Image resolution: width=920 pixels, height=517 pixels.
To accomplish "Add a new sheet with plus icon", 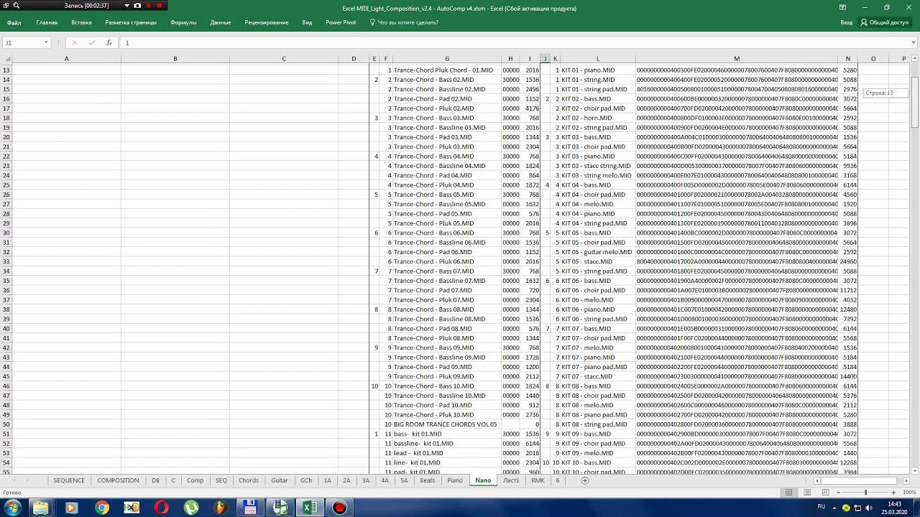I will pyautogui.click(x=584, y=480).
